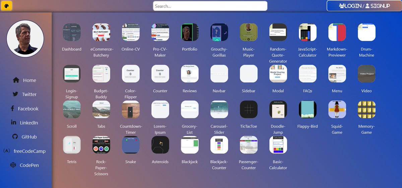The width and height of the screenshot is (402, 188).
Task: Open the Flappy-Bird game icon
Action: click(x=308, y=109)
